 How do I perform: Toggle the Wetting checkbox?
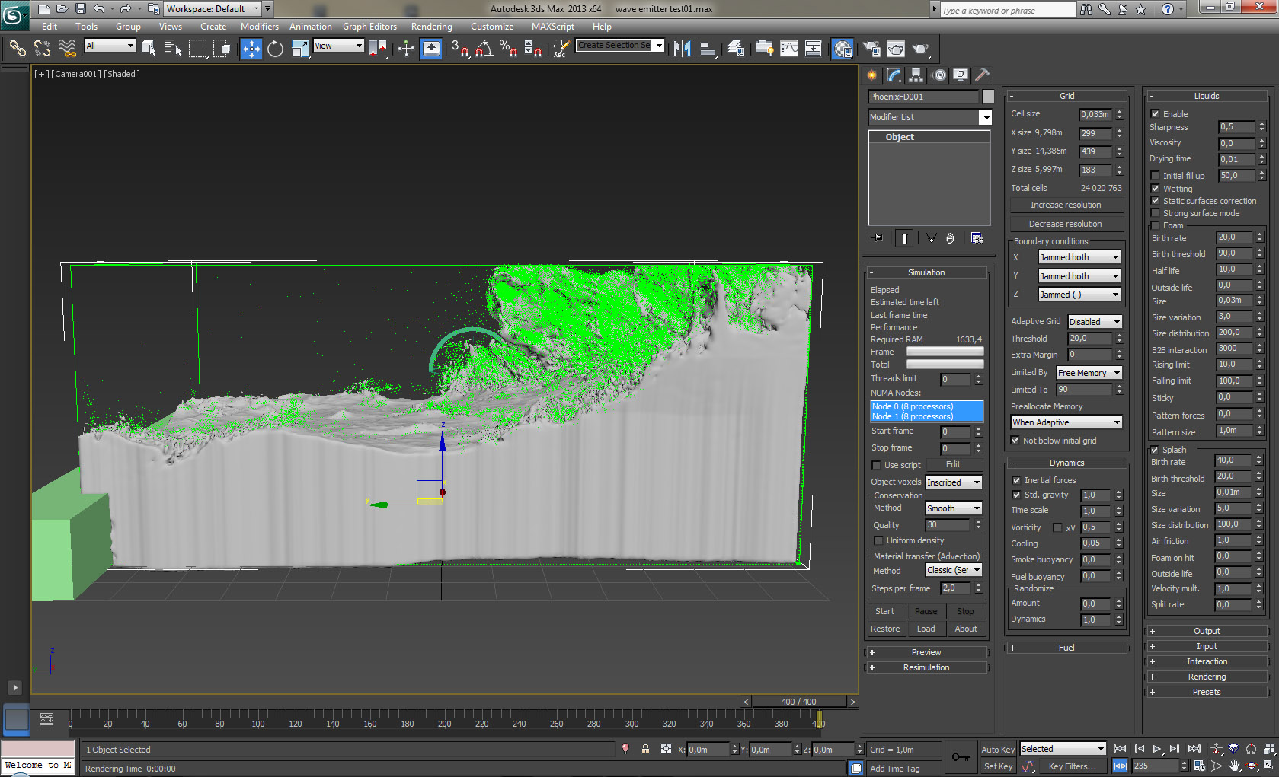pos(1155,189)
